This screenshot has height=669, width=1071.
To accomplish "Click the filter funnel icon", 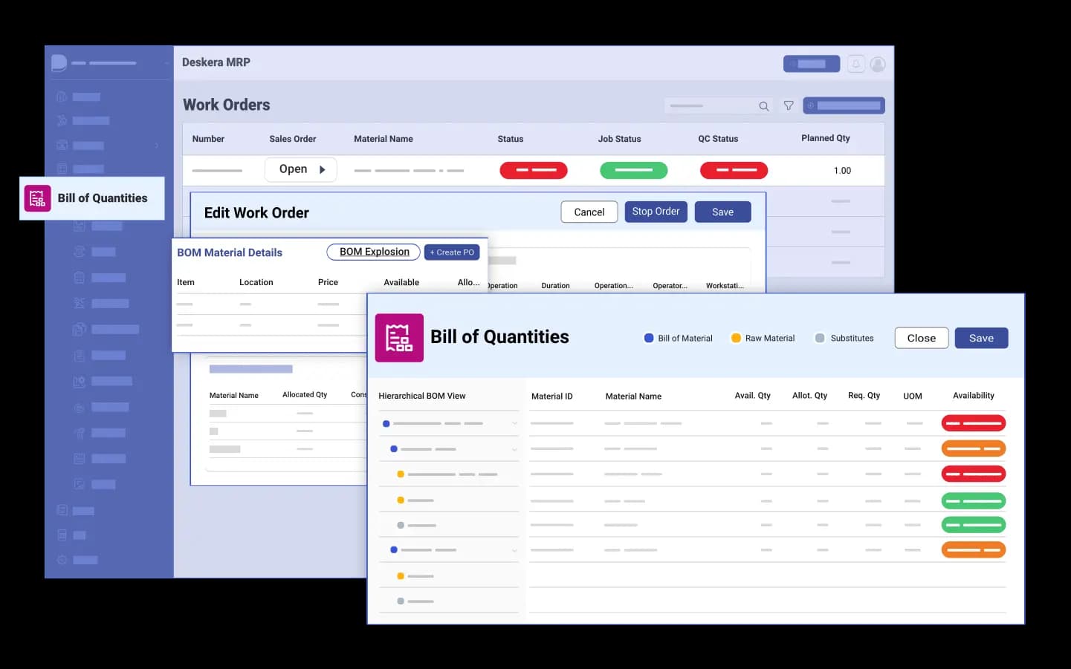I will 789,106.
